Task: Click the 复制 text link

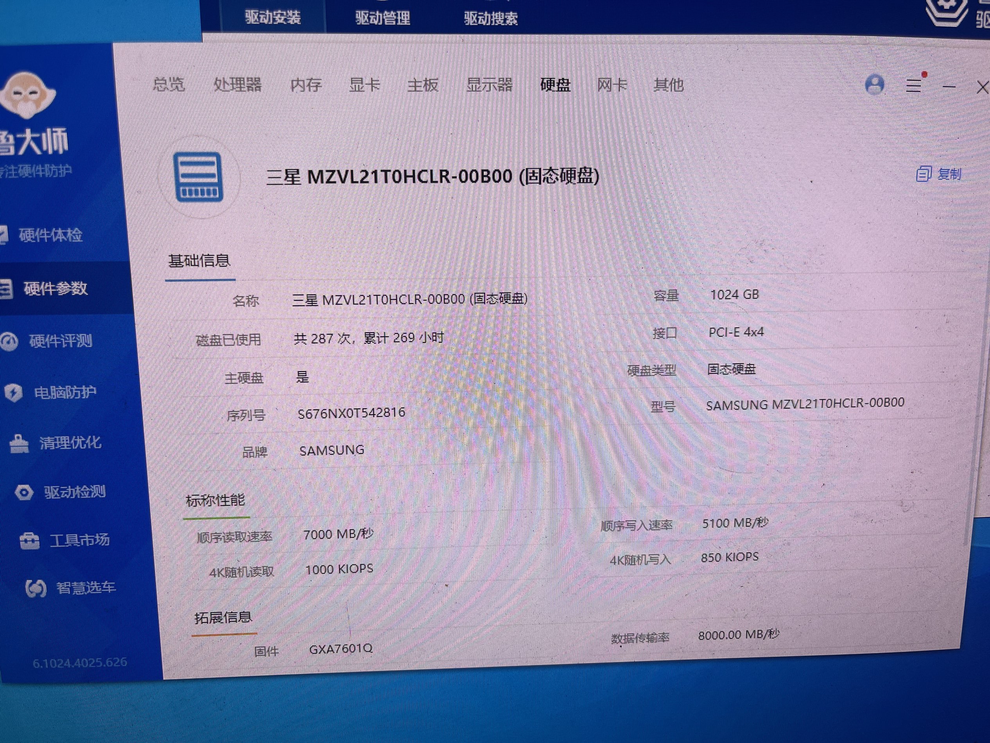Action: 949,174
